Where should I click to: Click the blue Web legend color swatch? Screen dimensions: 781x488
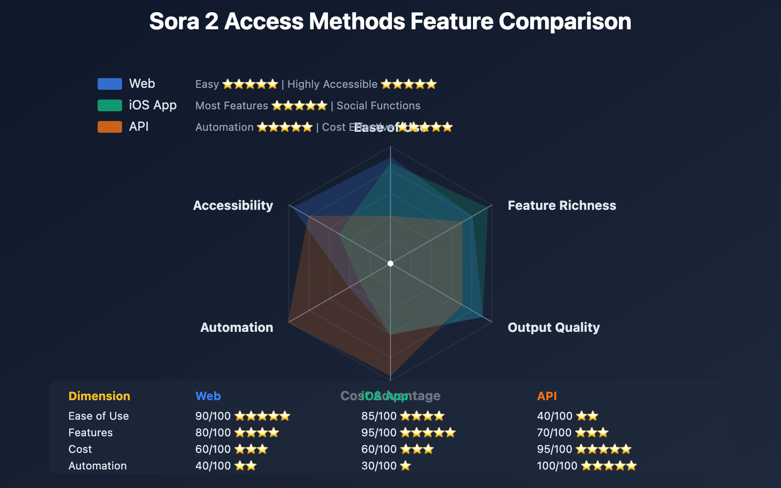[110, 84]
